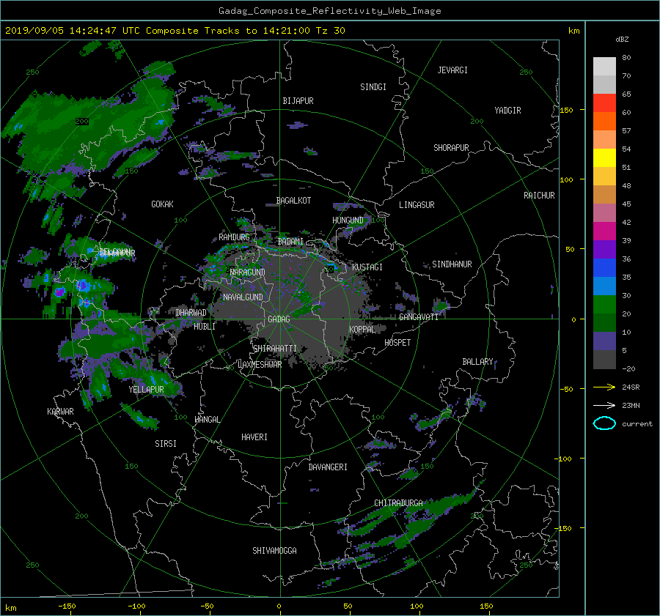Screen dimensions: 660x616
Task: Click the LAXMESHWAR city label
Action: coord(260,365)
